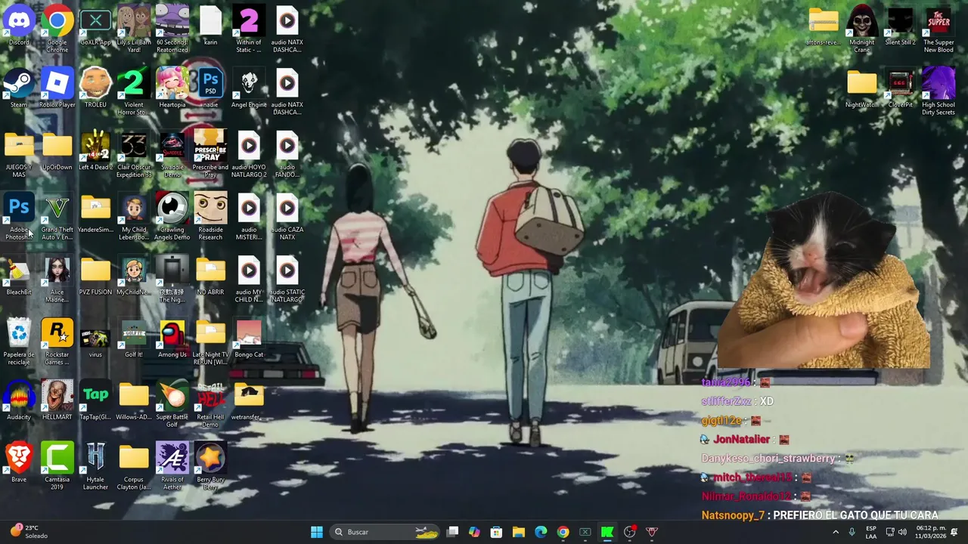This screenshot has width=968, height=544.
Task: Select the Crawling Angels Demo icon
Action: (172, 217)
